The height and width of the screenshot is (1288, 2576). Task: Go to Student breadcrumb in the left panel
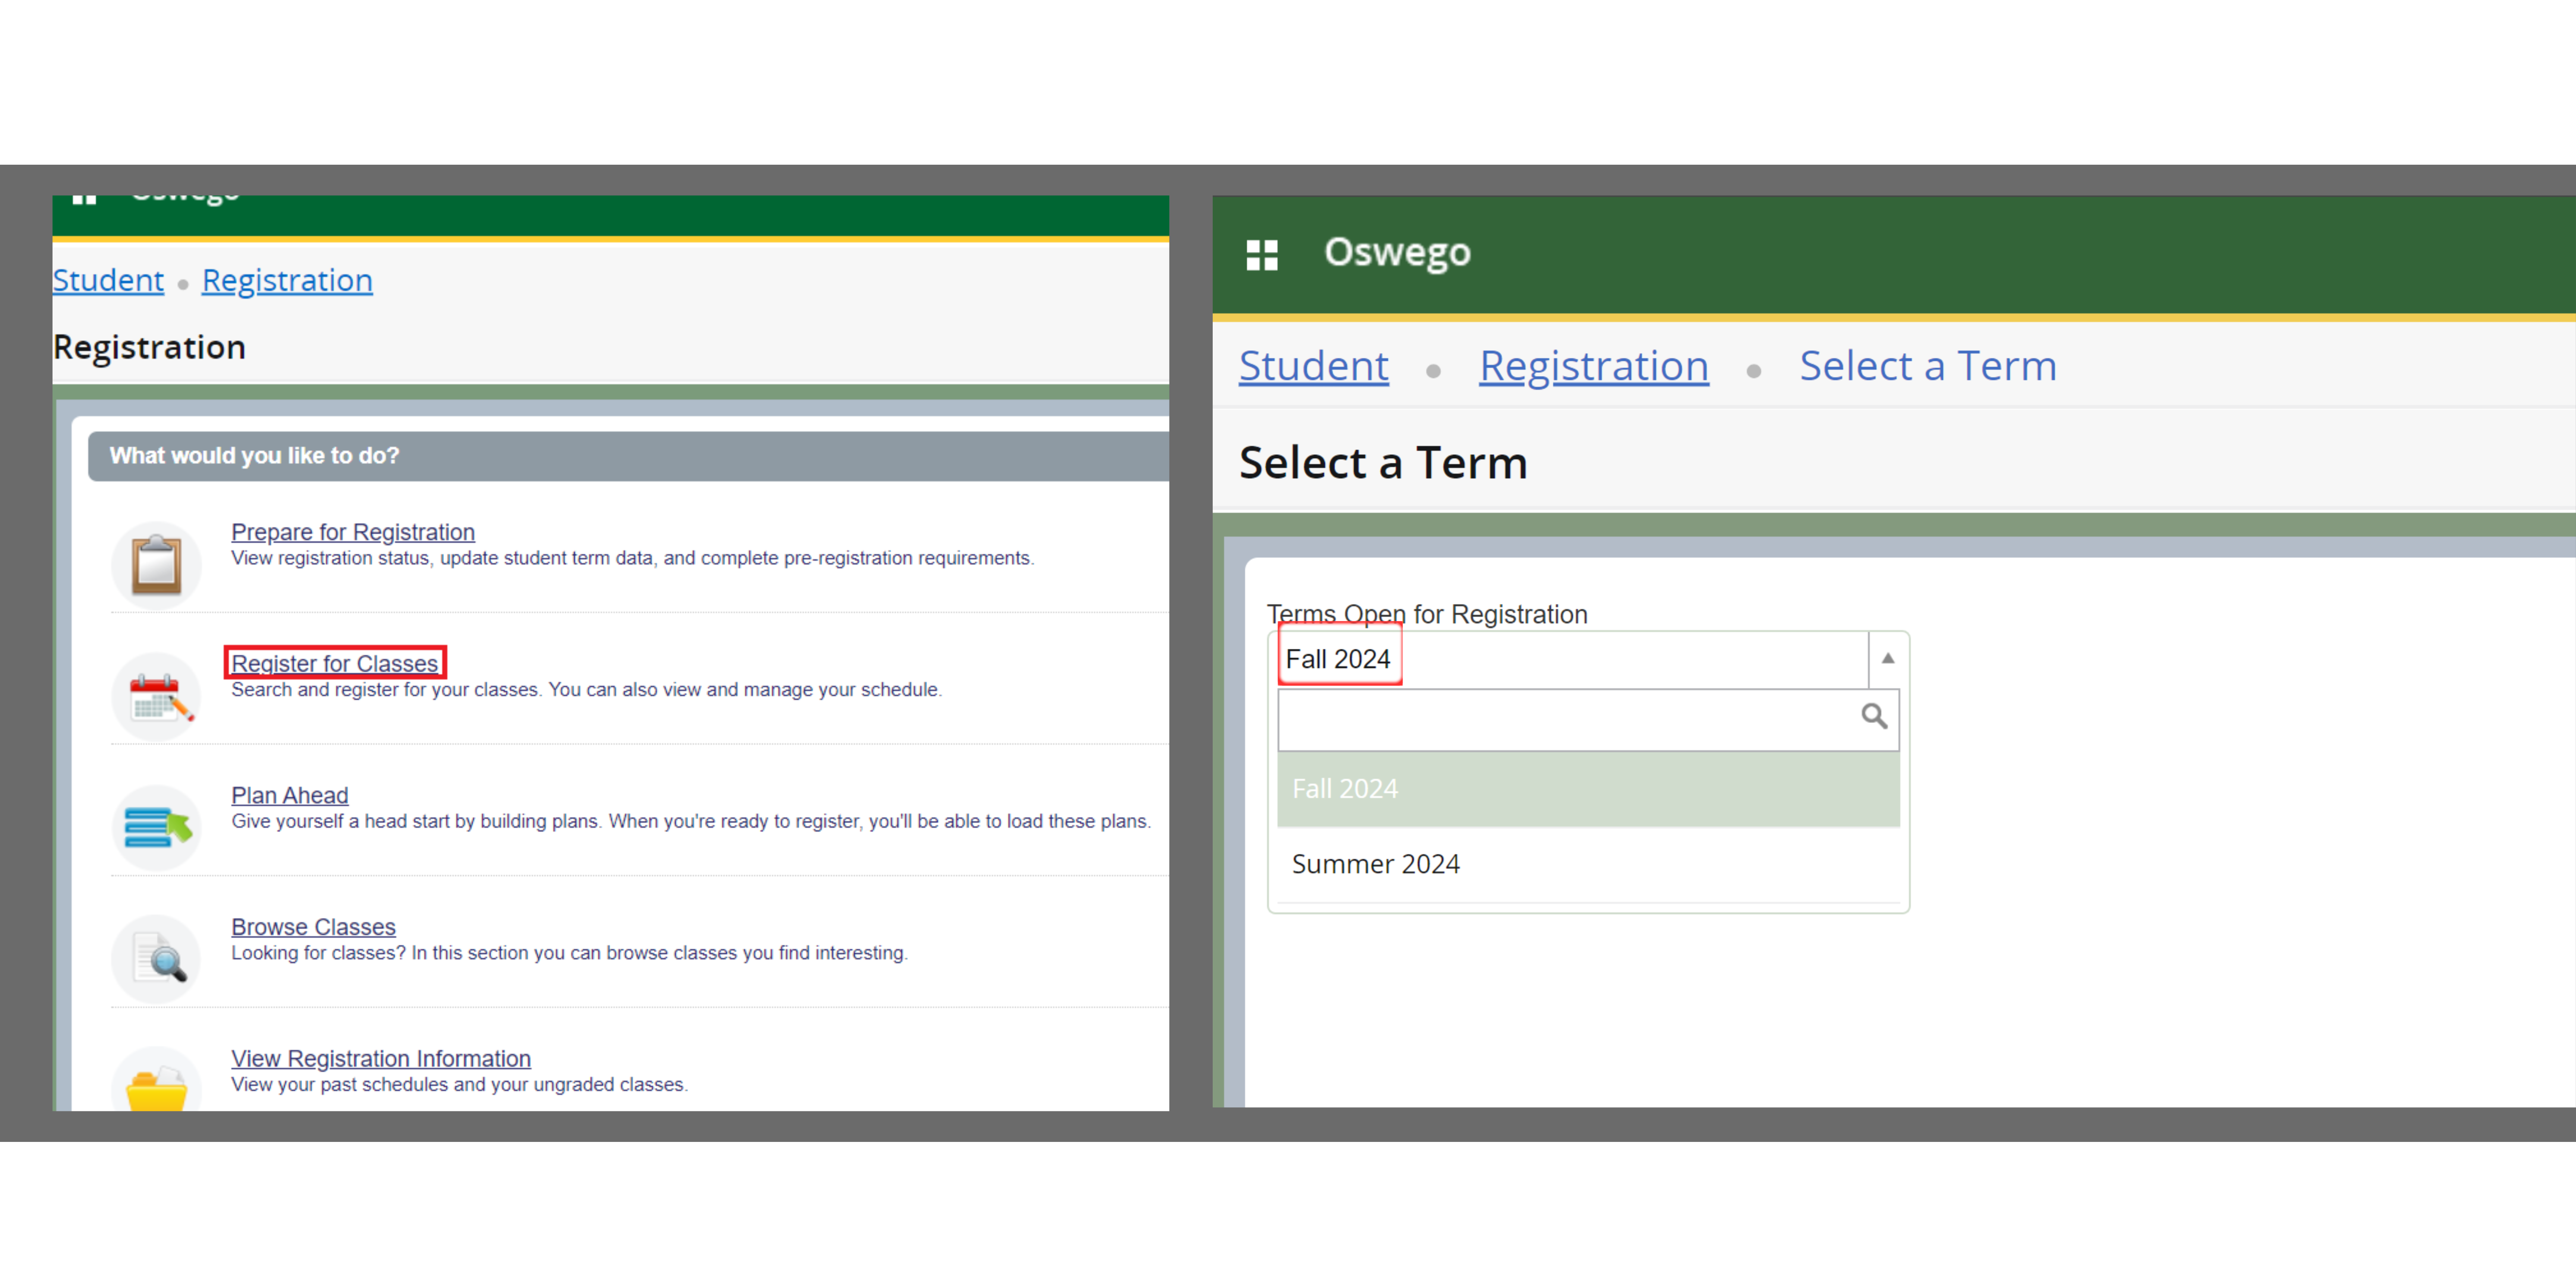pos(108,281)
